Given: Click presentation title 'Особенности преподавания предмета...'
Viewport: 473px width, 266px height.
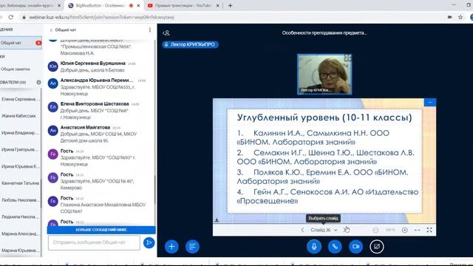Looking at the screenshot, I should coord(324,33).
